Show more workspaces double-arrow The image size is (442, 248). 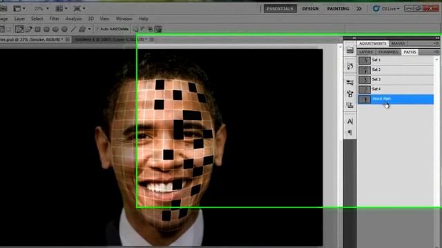tap(359, 9)
